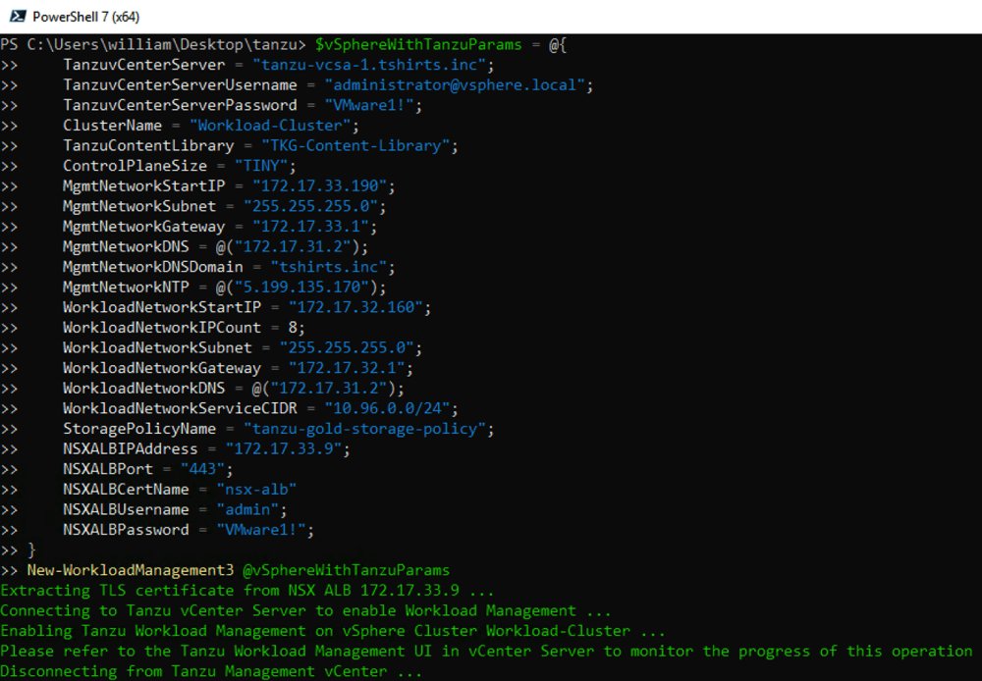Click the "10.96.0.0/24" service CIDR value

tap(387, 408)
